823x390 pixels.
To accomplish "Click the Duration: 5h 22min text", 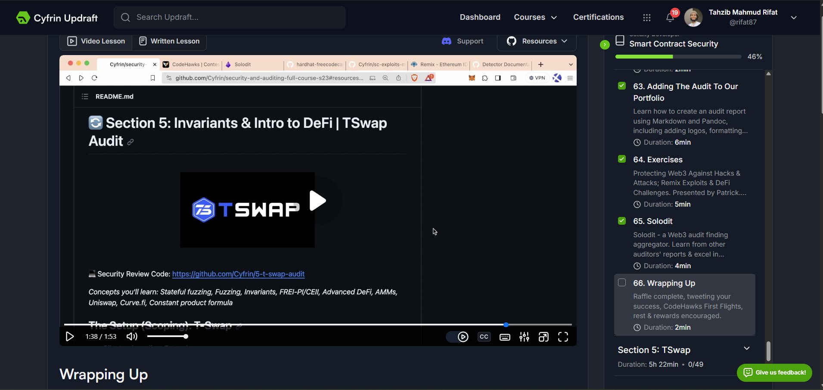I will (648, 365).
